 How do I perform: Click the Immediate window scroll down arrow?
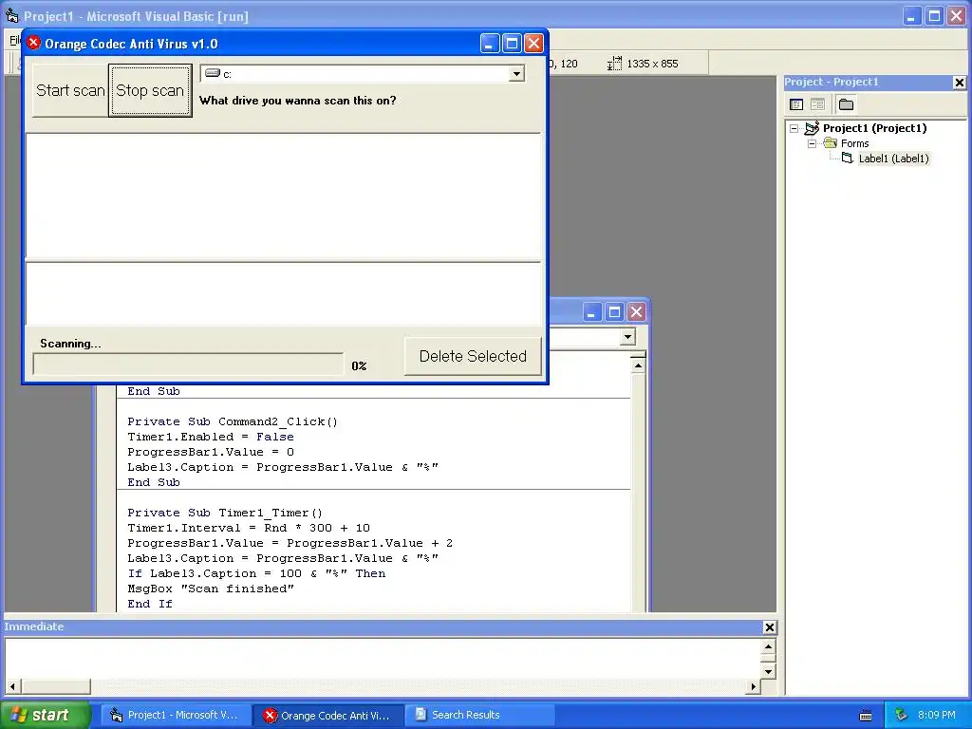click(x=768, y=671)
